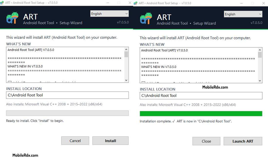Click title bar app icon of right window
This screenshot has width=268, height=165.
136,3
